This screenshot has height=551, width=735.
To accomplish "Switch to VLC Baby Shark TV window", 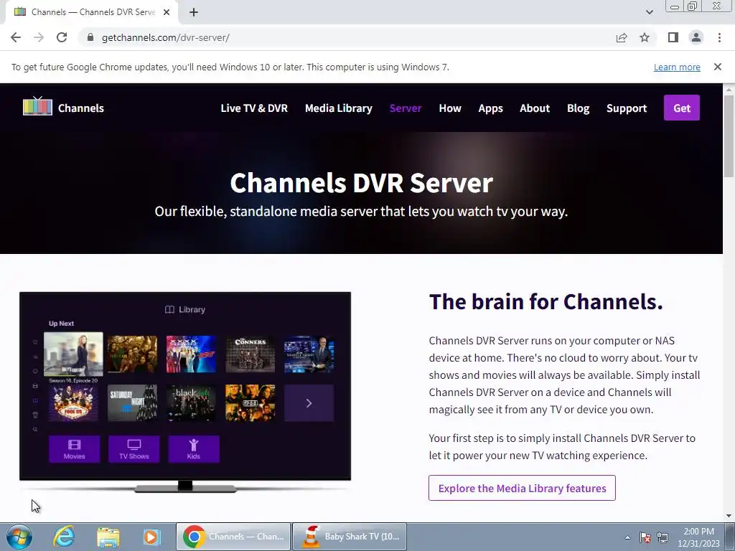I will pyautogui.click(x=350, y=537).
